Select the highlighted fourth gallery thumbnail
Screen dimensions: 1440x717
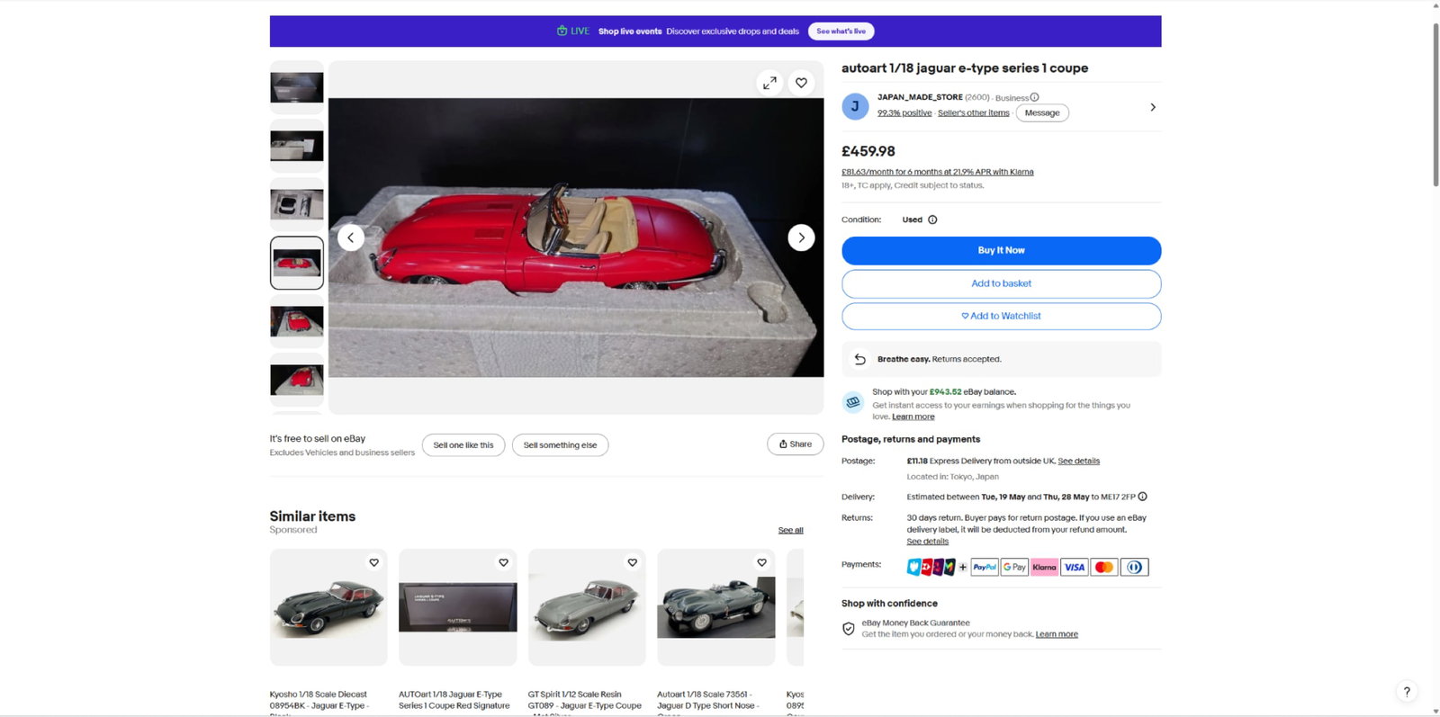coord(297,263)
